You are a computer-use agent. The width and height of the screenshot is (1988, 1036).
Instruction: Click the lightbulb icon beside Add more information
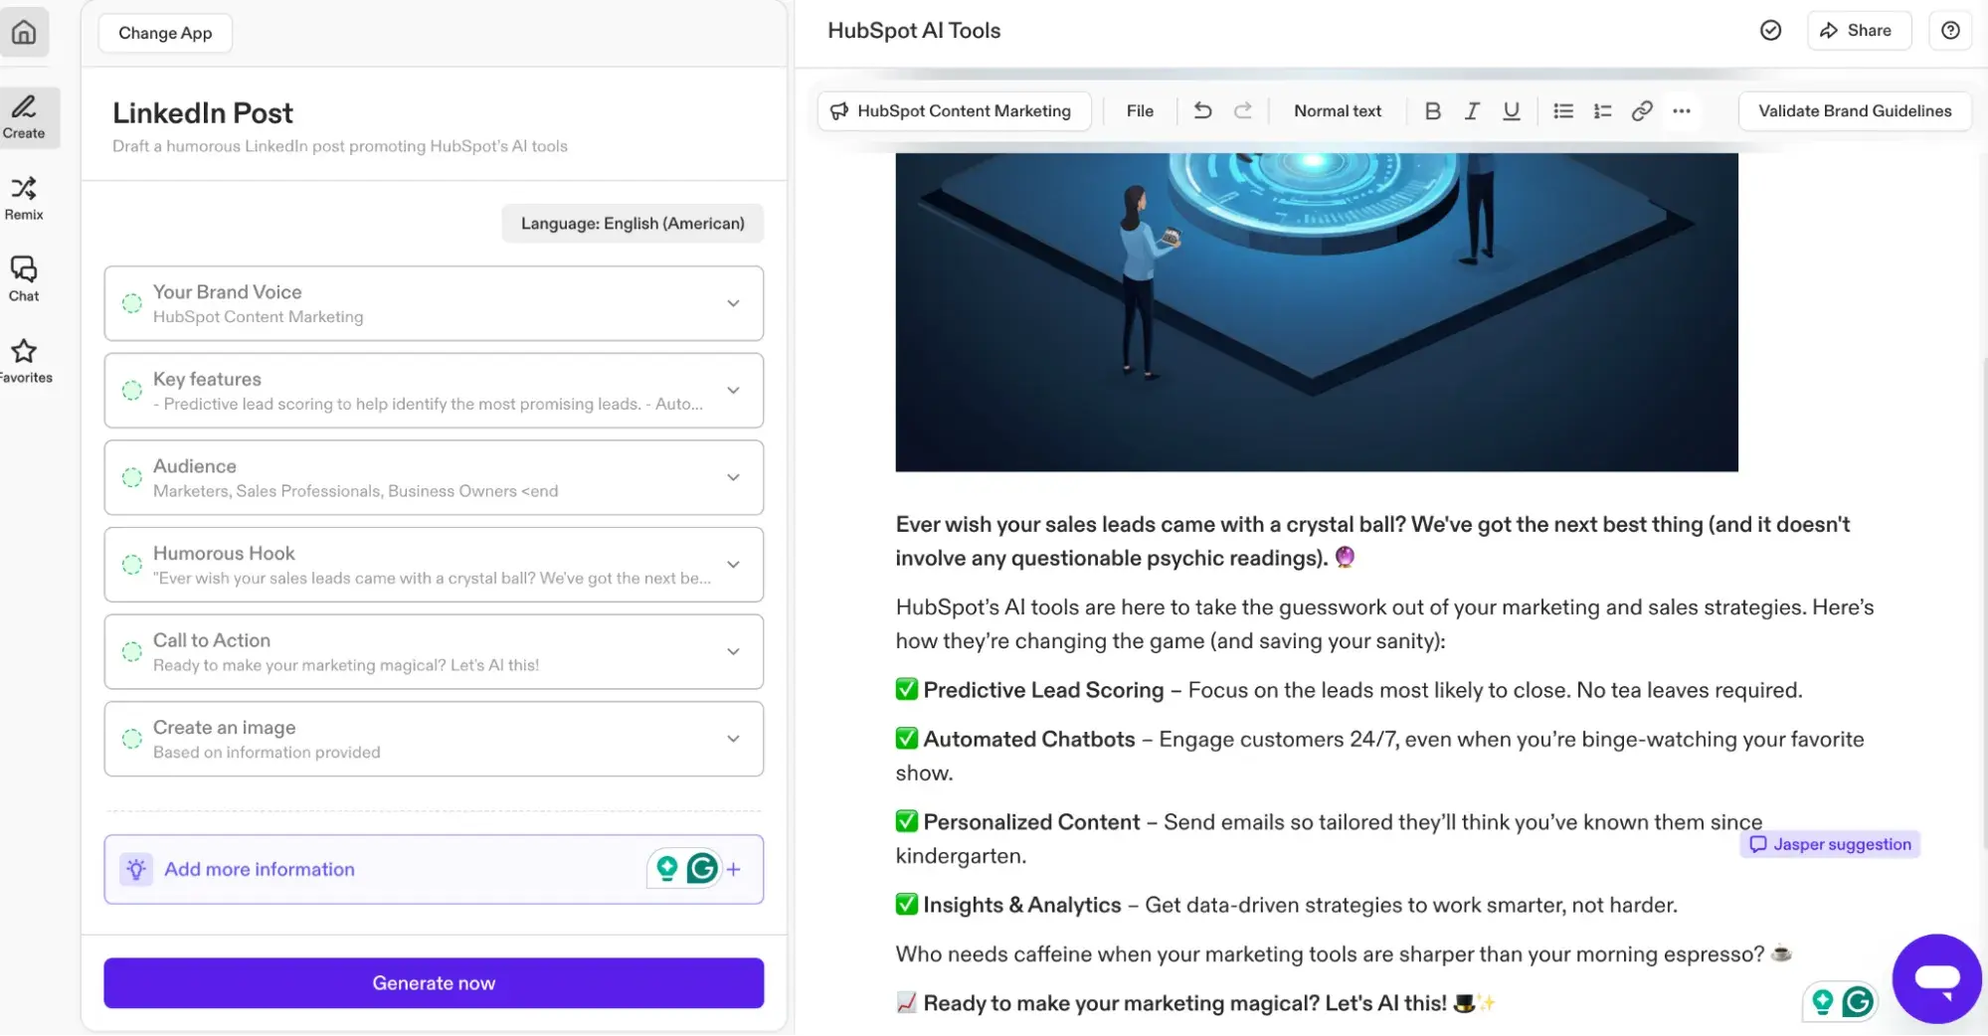(136, 869)
